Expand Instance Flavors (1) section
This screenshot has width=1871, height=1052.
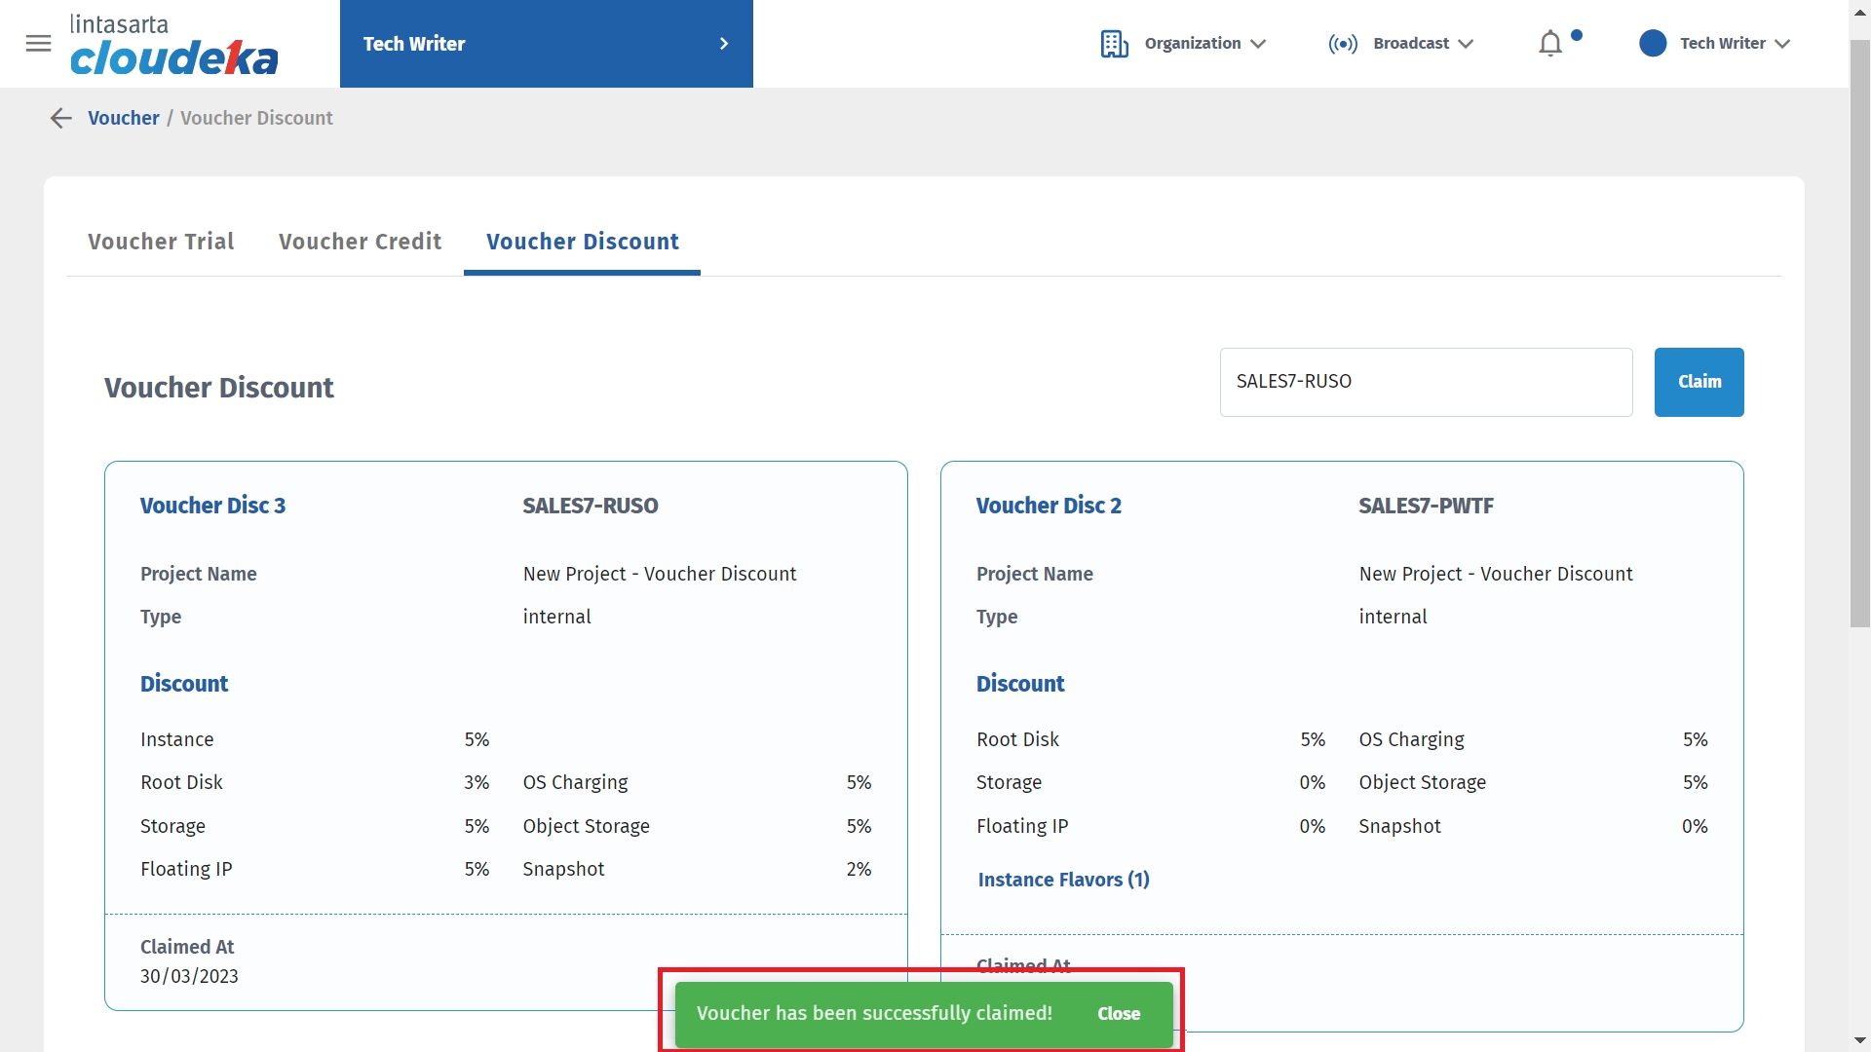tap(1062, 880)
